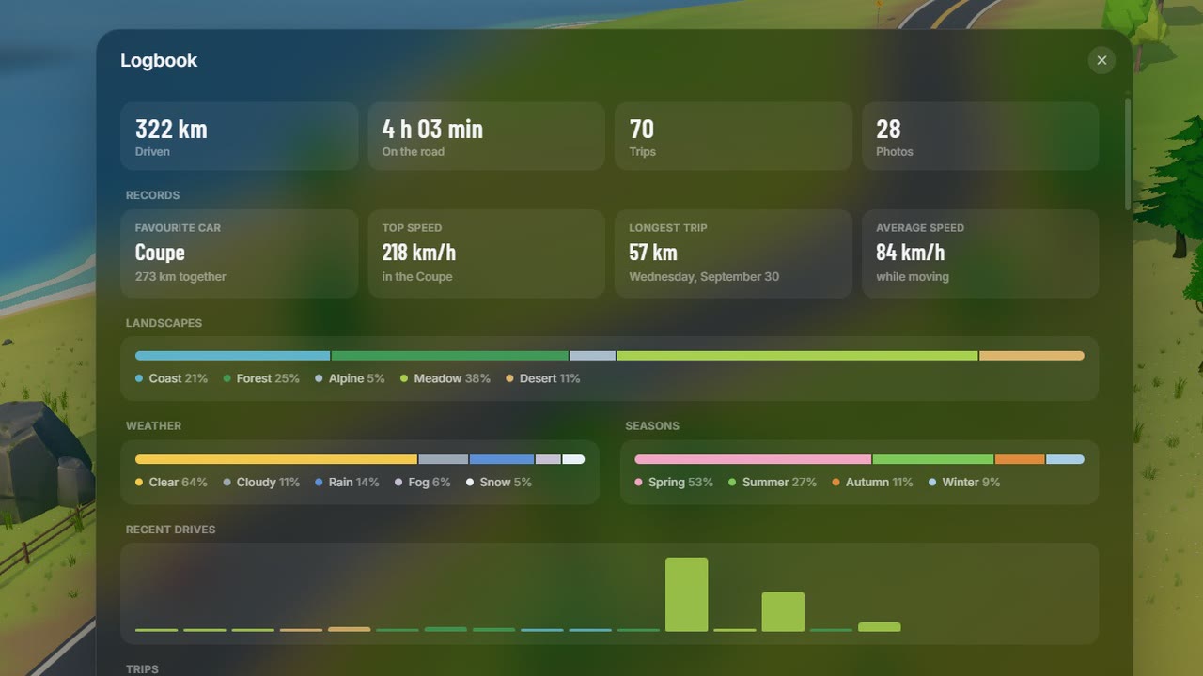Click the Coast segment of the landscapes bar
The image size is (1203, 676).
[x=232, y=356]
